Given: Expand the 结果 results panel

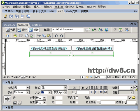Looking at the screenshot, I should 6,107.
